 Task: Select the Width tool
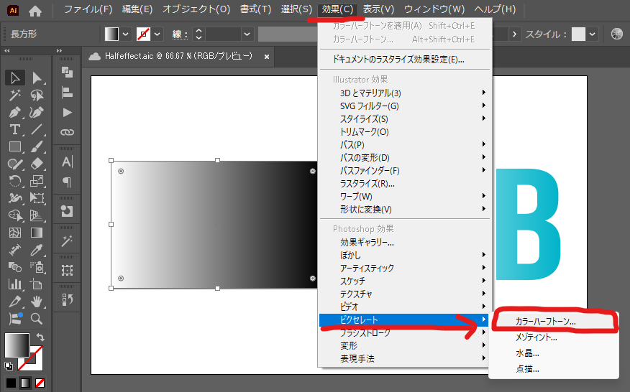click(x=15, y=198)
